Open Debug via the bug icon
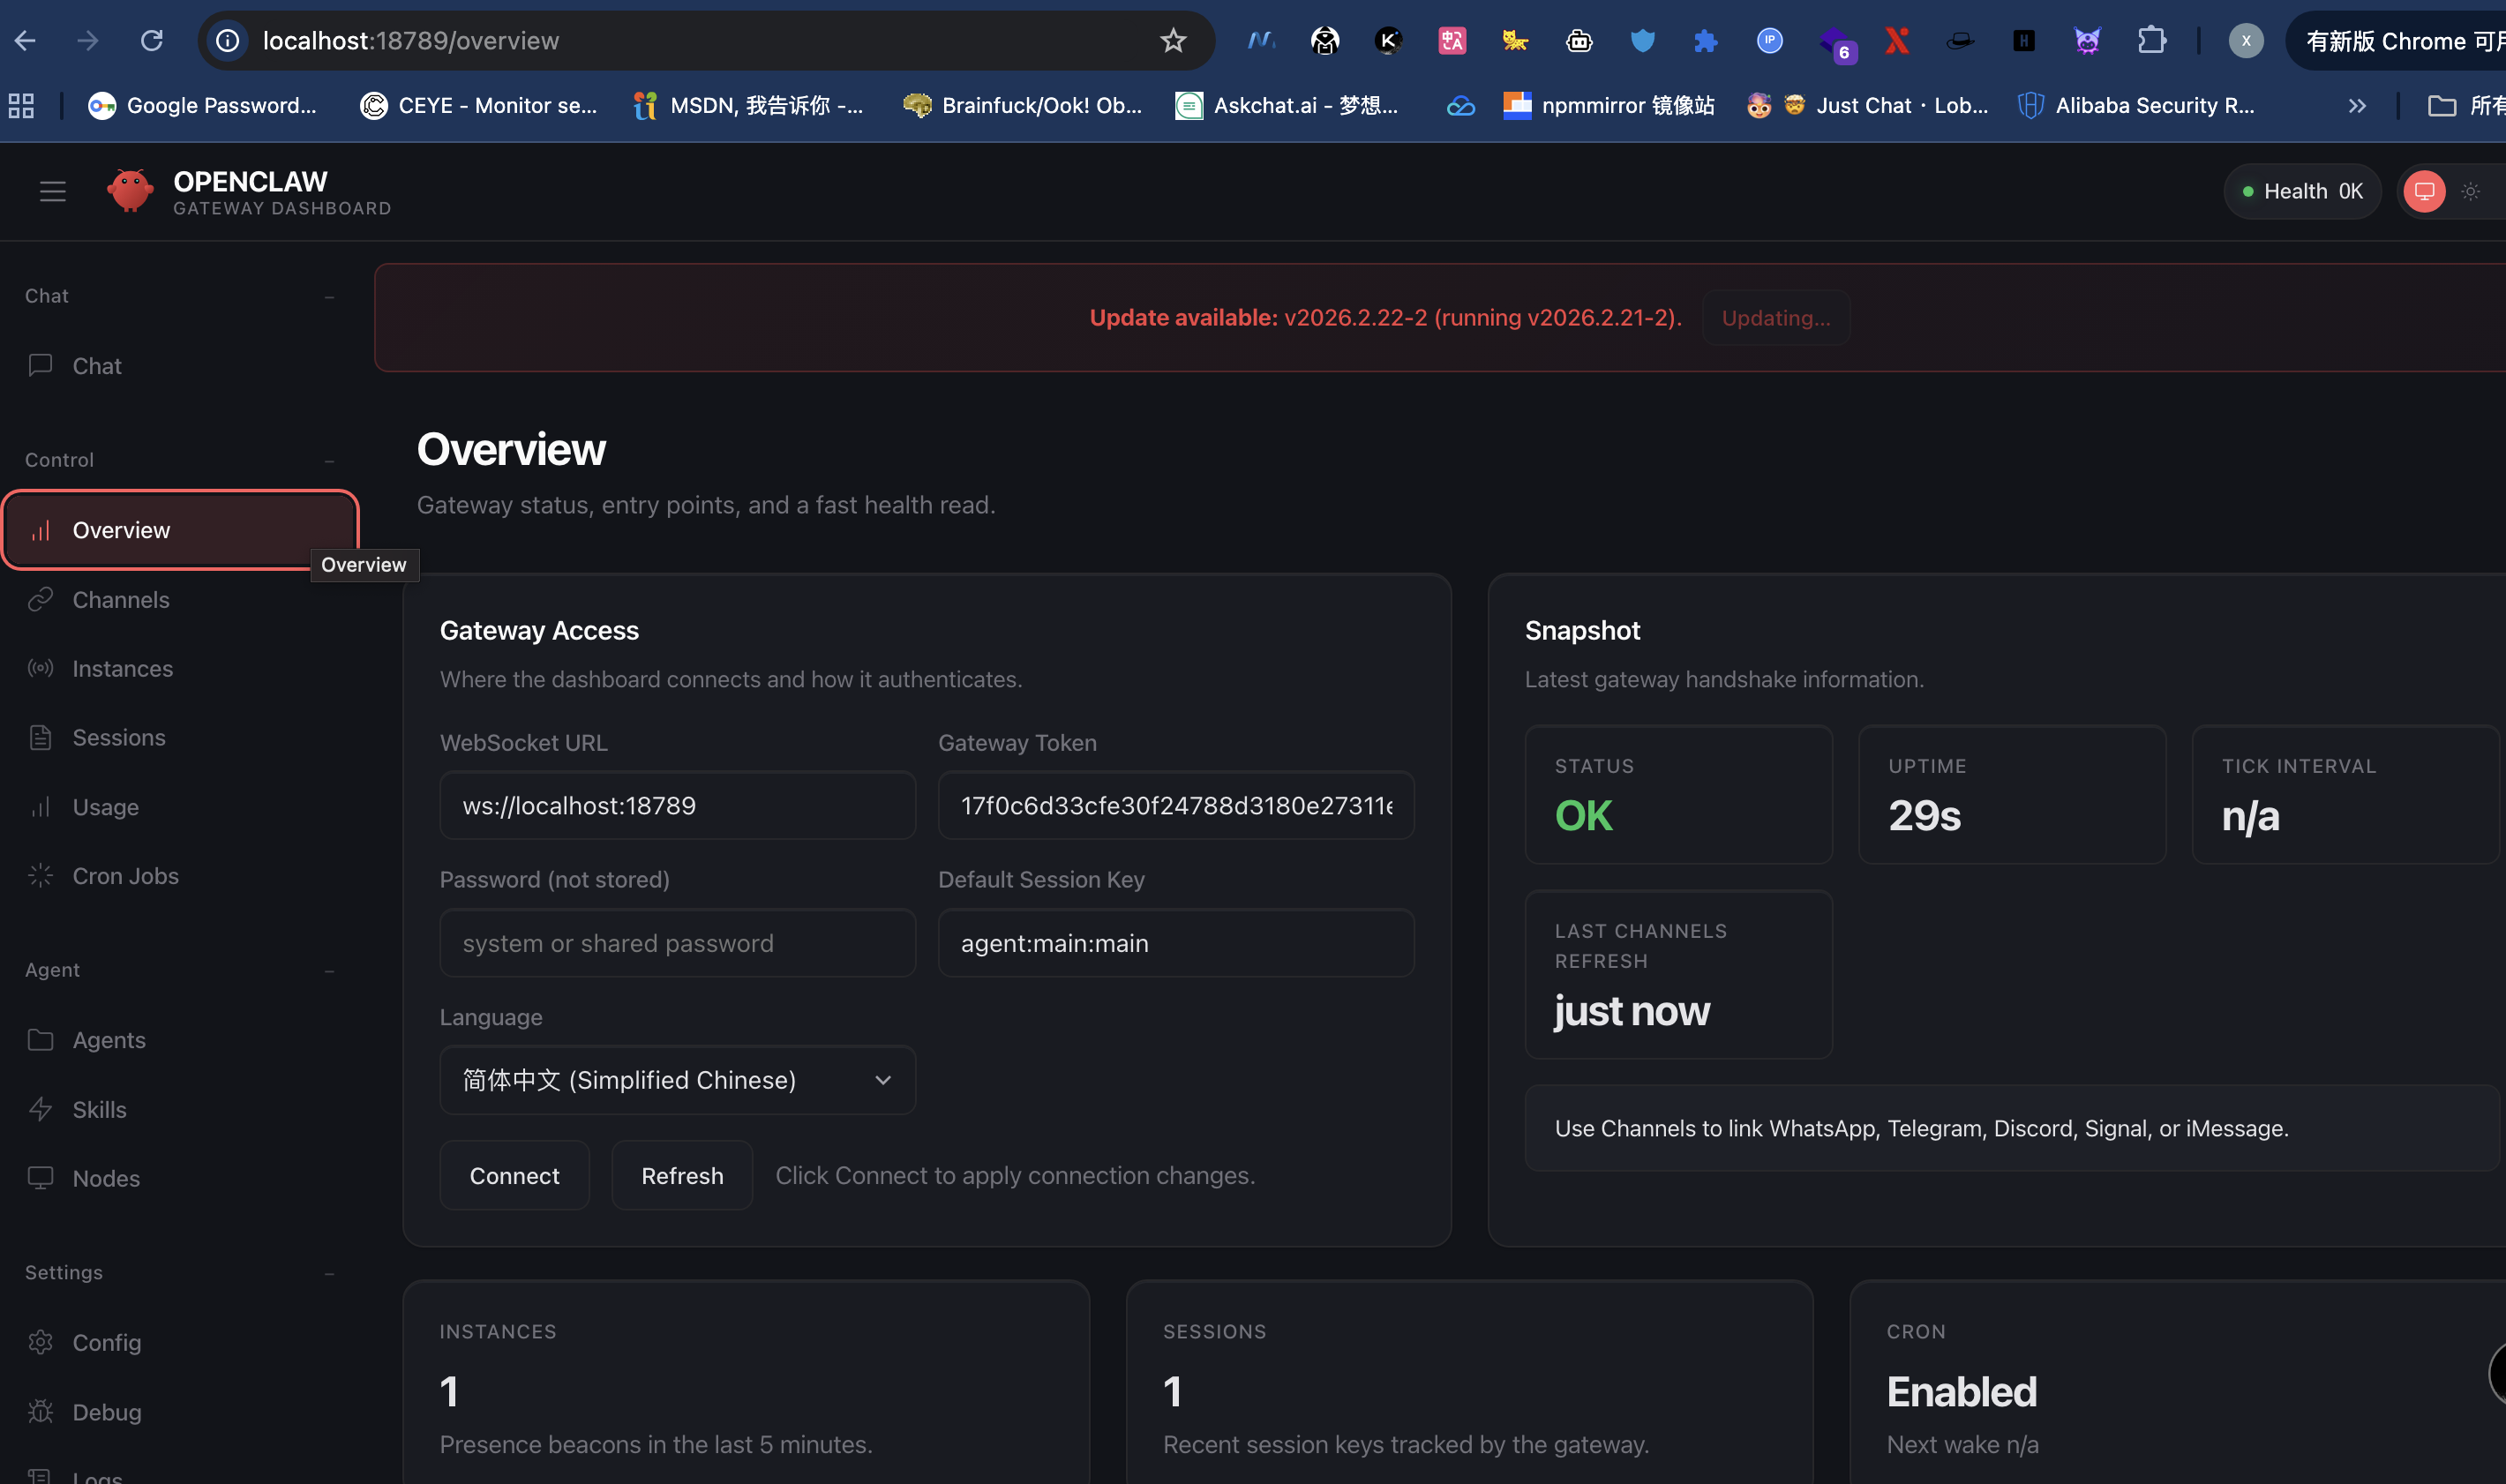Viewport: 2506px width, 1484px height. tap(40, 1411)
